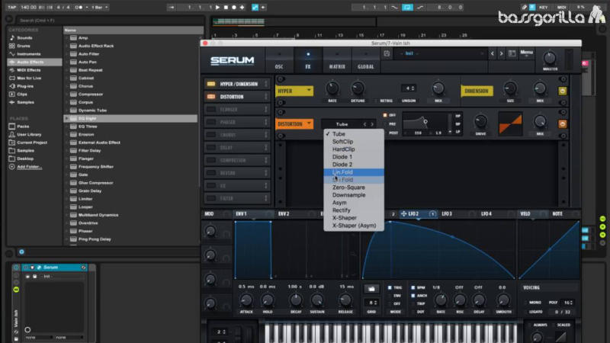Open distortion type selector showing Tube
Image resolution: width=610 pixels, height=343 pixels.
coord(342,124)
